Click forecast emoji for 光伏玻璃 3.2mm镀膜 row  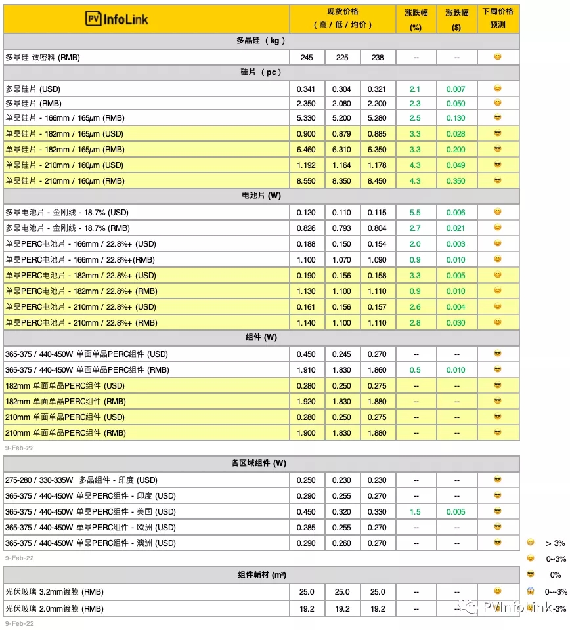point(498,591)
